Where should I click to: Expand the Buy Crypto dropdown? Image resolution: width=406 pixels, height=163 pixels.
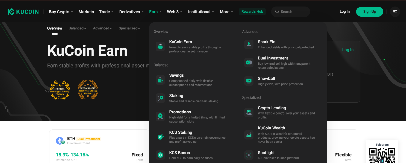(x=61, y=12)
